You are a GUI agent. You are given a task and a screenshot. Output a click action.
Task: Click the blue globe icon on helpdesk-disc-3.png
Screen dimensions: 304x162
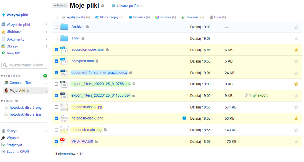pyautogui.click(x=184, y=118)
